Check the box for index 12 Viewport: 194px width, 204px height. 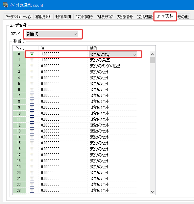32,126
